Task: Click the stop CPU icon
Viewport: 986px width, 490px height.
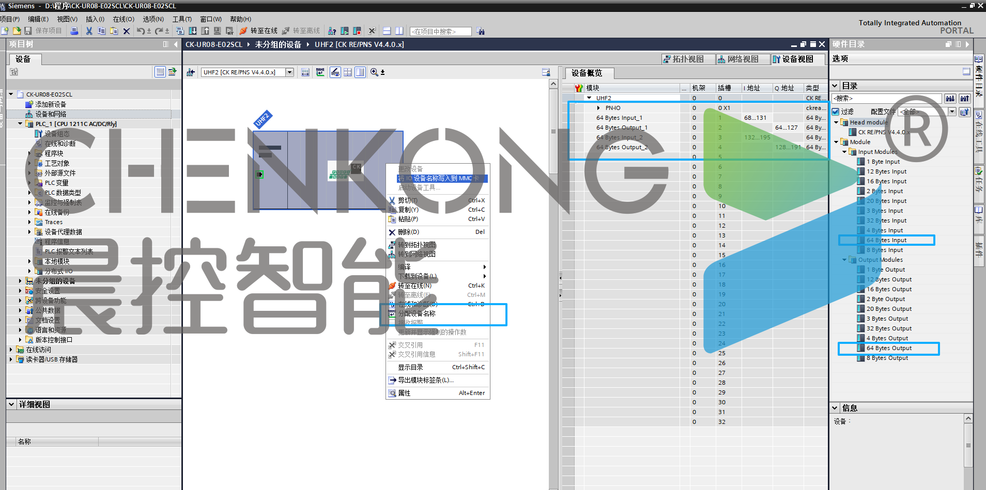Action: 357,31
